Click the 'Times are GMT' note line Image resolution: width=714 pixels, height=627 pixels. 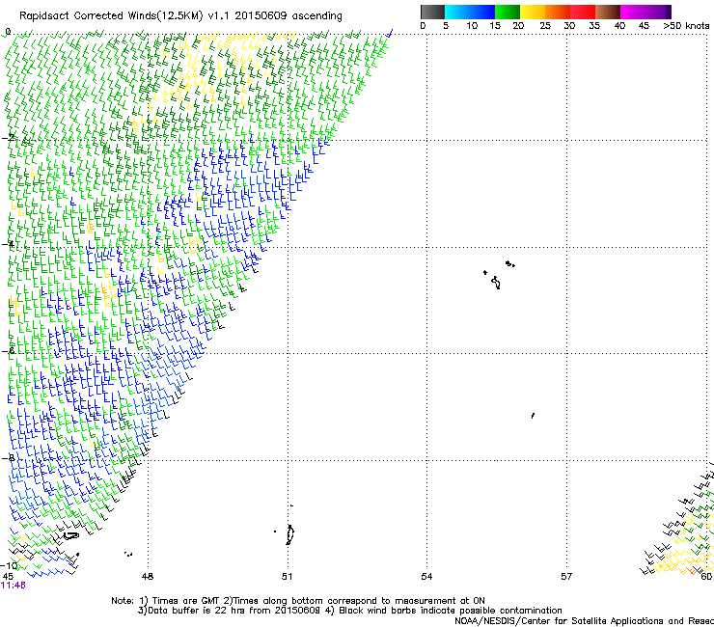point(298,601)
